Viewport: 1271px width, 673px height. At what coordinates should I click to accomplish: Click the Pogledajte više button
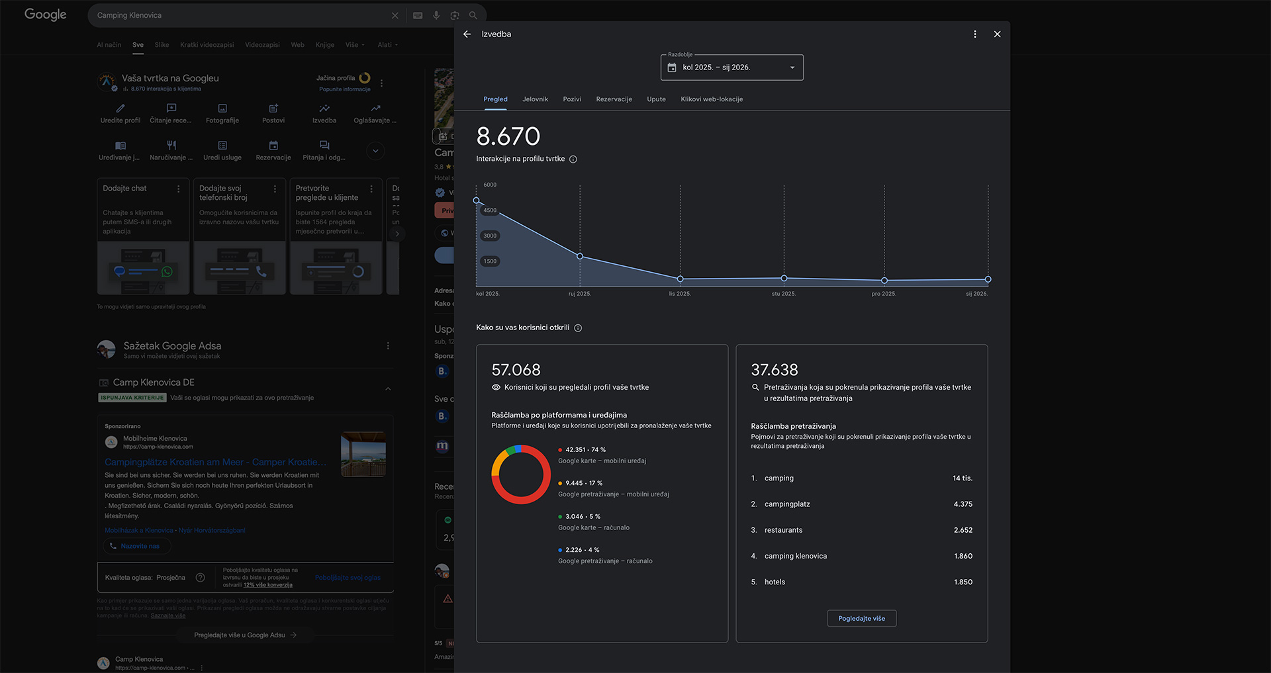pyautogui.click(x=861, y=618)
